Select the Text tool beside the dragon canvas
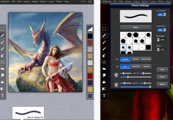Viewport: 173px width, 120px height. coord(2,95)
